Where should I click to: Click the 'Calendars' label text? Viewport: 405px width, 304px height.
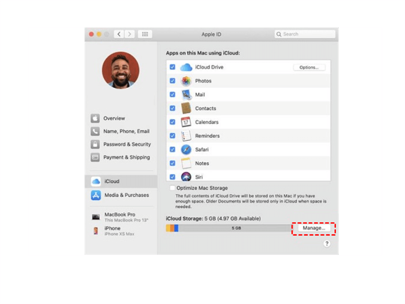click(207, 122)
